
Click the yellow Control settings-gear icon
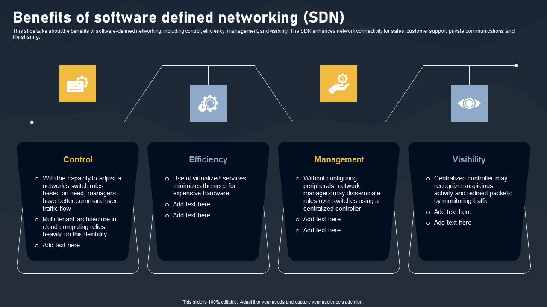(78, 84)
